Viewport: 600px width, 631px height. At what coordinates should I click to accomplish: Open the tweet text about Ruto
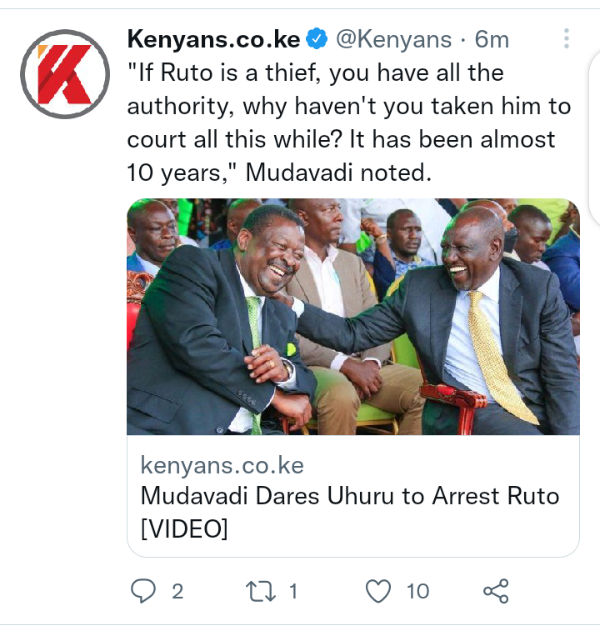coord(349,123)
